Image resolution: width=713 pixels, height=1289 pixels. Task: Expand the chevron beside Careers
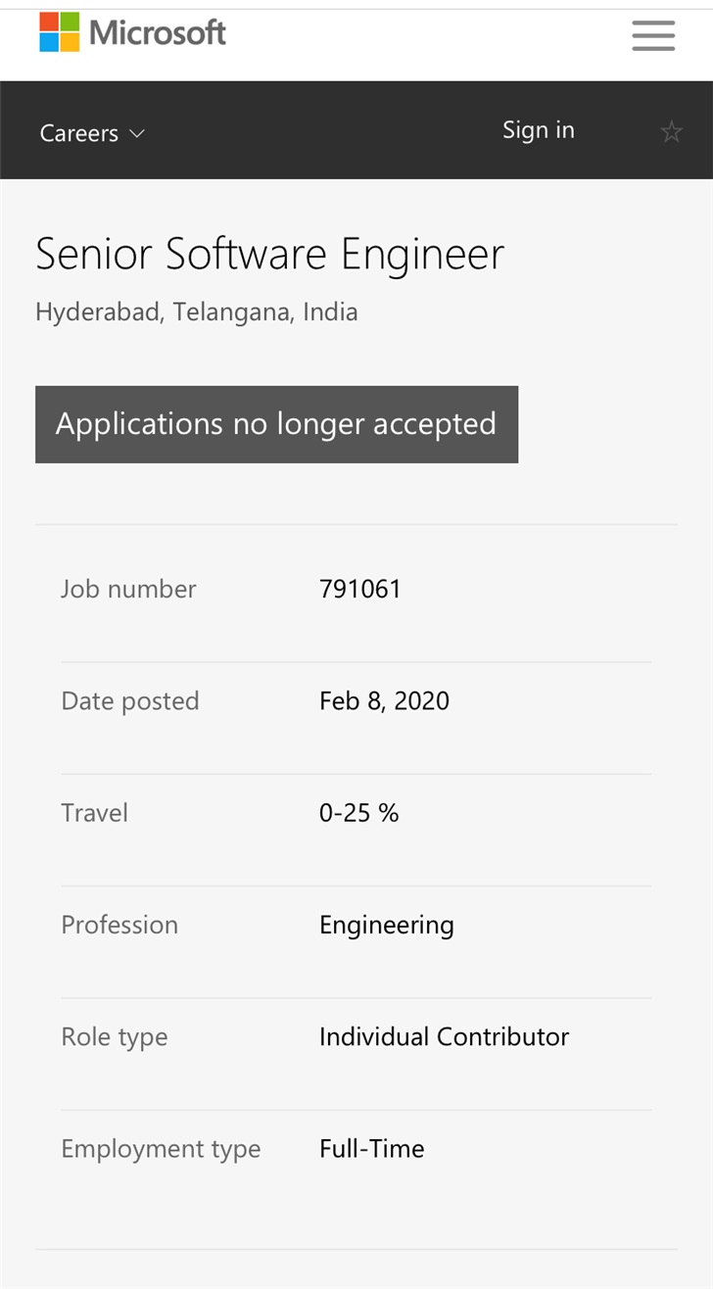[x=137, y=133]
